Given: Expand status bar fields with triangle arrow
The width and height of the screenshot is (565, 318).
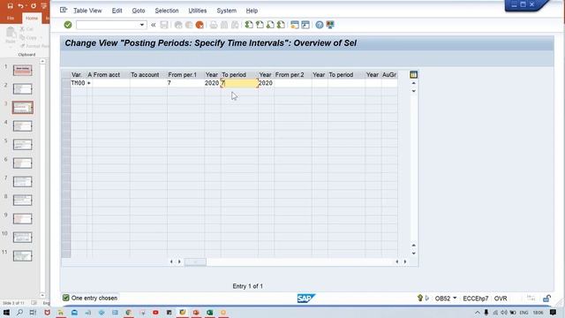Looking at the screenshot, I should [427, 299].
